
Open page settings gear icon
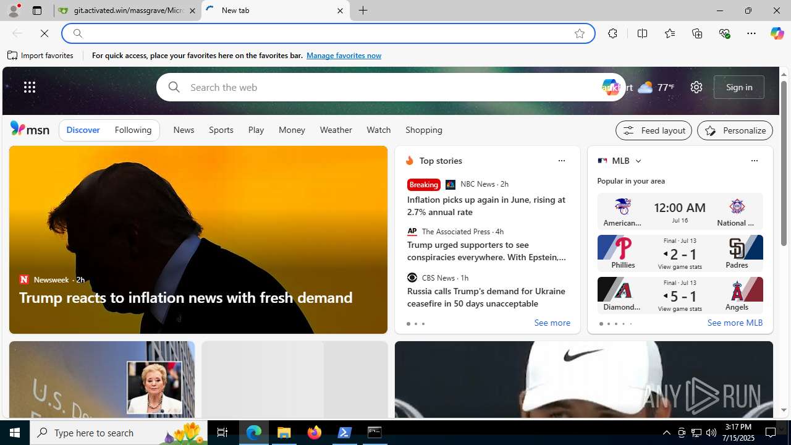pos(696,87)
